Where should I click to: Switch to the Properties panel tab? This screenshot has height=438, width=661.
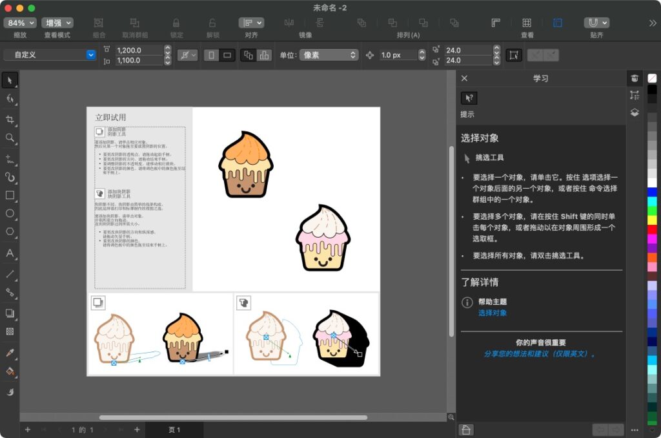(635, 95)
